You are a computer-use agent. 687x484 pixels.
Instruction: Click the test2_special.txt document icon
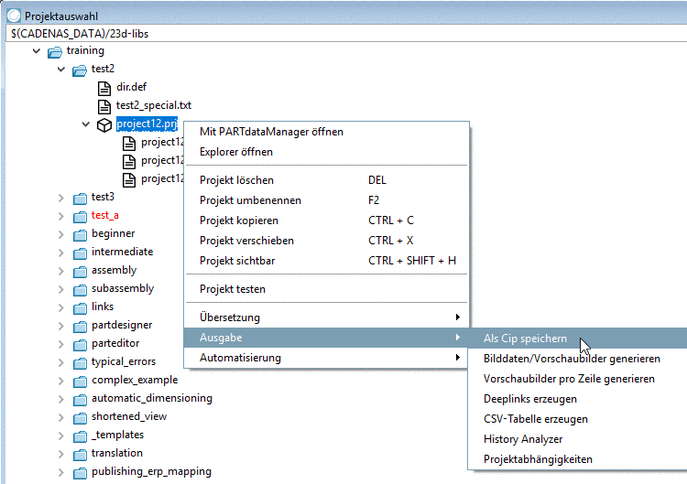104,107
